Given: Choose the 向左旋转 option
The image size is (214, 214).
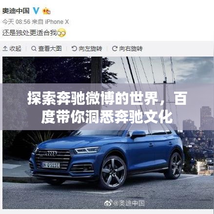Looking at the screenshot, I should pos(90,49).
